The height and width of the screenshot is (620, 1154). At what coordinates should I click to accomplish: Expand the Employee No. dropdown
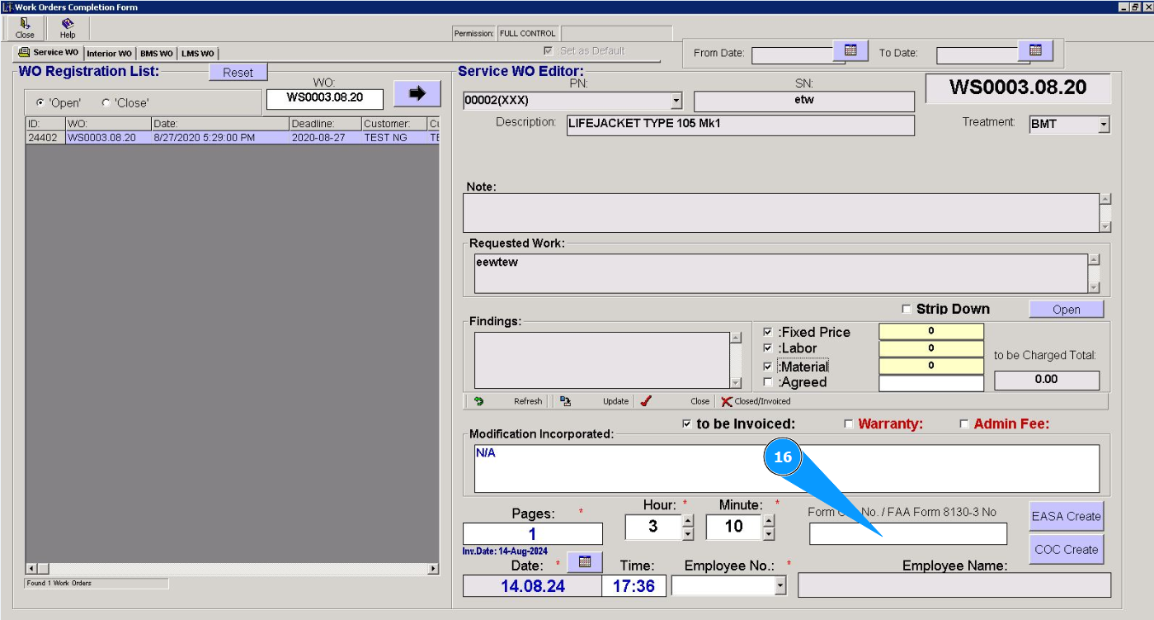(x=780, y=585)
